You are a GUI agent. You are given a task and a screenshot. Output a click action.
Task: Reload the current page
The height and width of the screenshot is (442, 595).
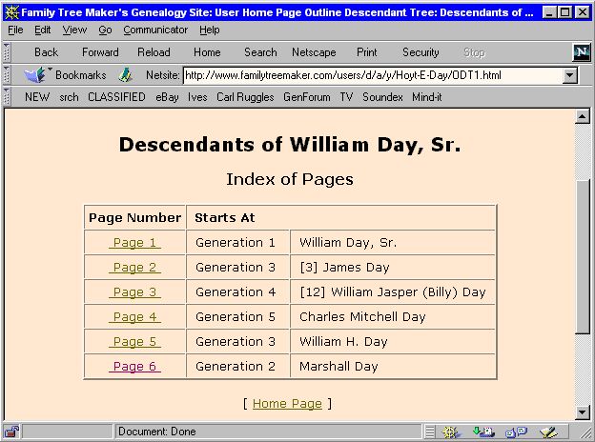tap(154, 52)
